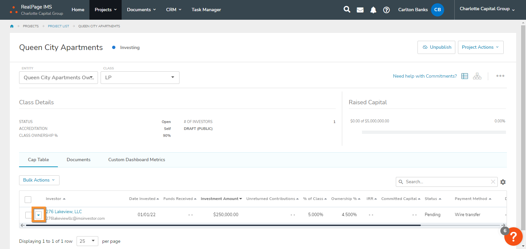The height and width of the screenshot is (249, 526).
Task: Click the search magnifier inside cap table search
Action: click(401, 182)
